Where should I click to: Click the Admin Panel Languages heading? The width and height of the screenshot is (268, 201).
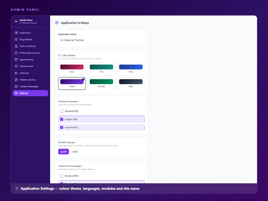pyautogui.click(x=70, y=166)
